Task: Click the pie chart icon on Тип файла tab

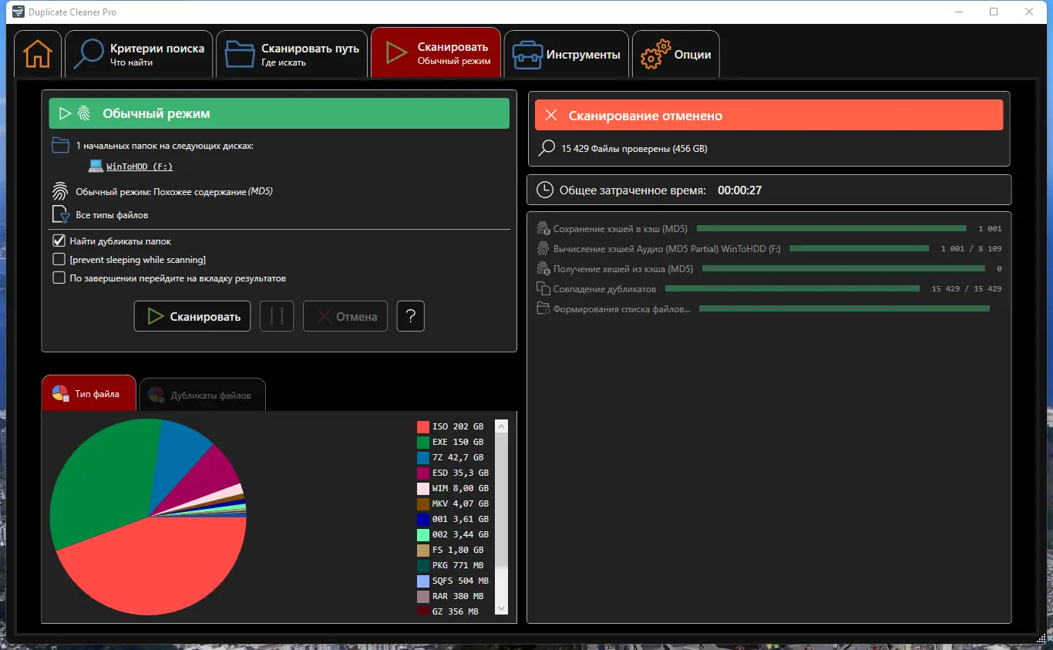Action: click(x=61, y=394)
